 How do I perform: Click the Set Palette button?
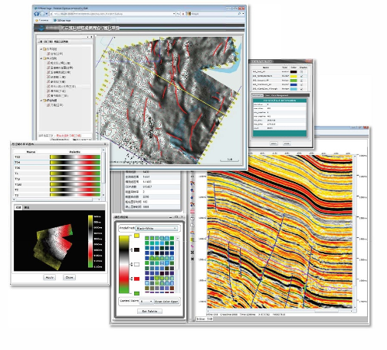click(x=149, y=311)
